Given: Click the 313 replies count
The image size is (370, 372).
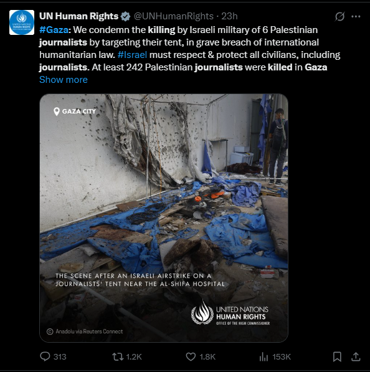Looking at the screenshot, I should [x=60, y=356].
